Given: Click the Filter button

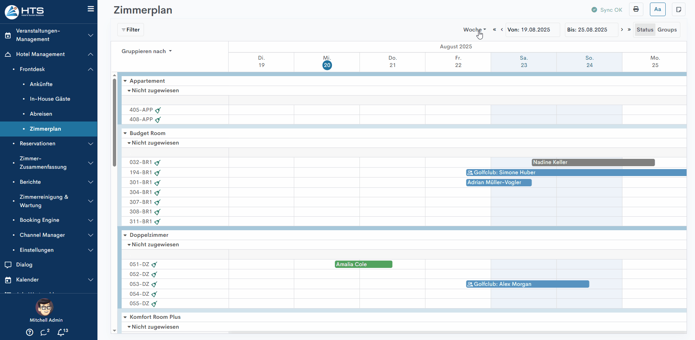Looking at the screenshot, I should point(130,30).
